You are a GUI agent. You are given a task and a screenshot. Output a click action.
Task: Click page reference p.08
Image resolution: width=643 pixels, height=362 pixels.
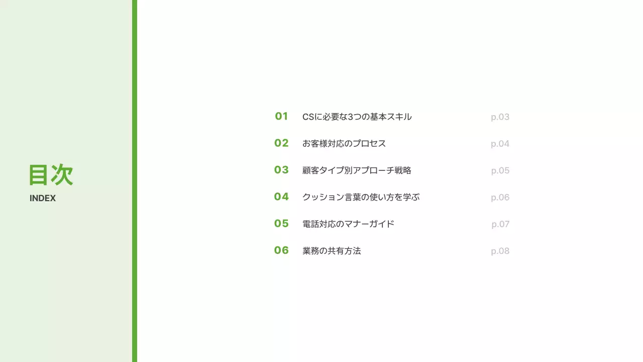pos(500,251)
